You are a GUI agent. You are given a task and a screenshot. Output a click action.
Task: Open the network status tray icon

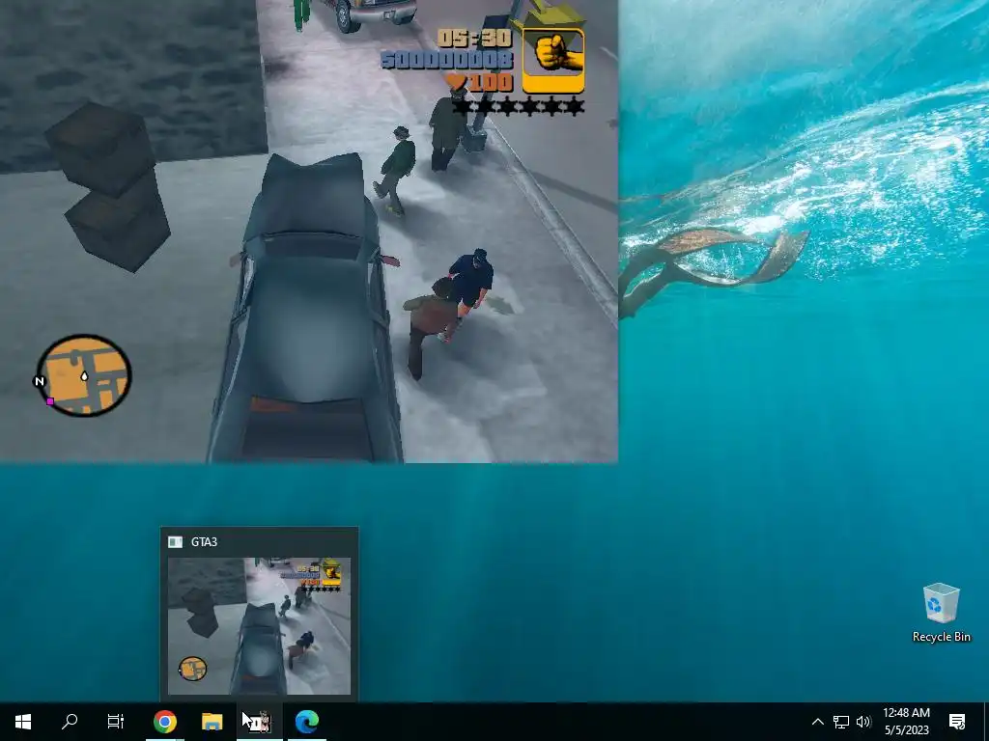pyautogui.click(x=841, y=722)
